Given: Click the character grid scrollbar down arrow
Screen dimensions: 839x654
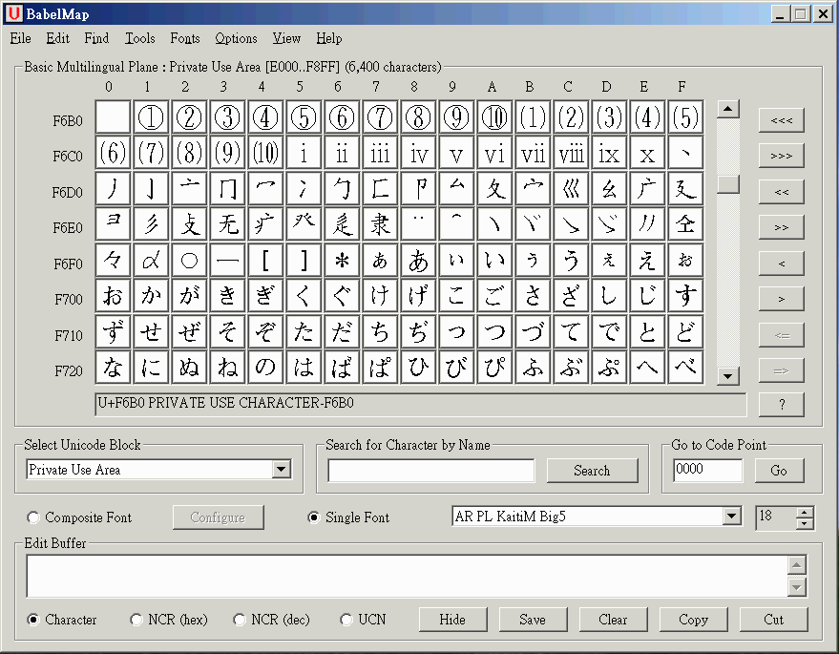Looking at the screenshot, I should (x=728, y=376).
